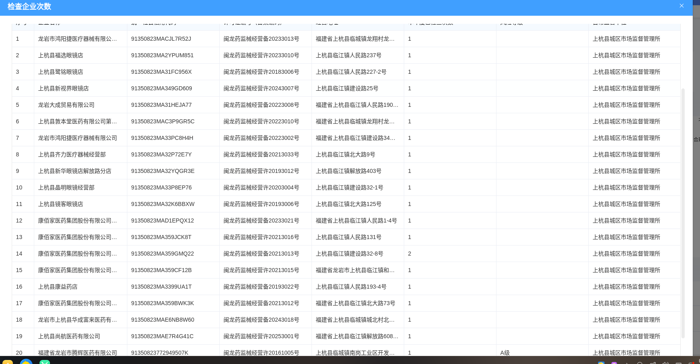Image resolution: width=700 pixels, height=364 pixels.
Task: Select 龙岩大成贸易有限公司 company row
Action: click(66, 105)
